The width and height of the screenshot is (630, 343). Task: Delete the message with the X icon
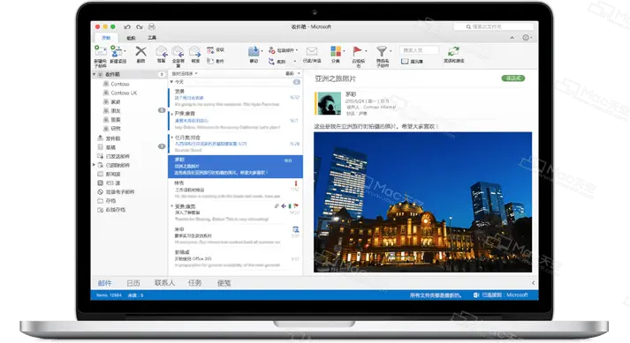pos(140,51)
